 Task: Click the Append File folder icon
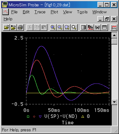coord(13,28)
